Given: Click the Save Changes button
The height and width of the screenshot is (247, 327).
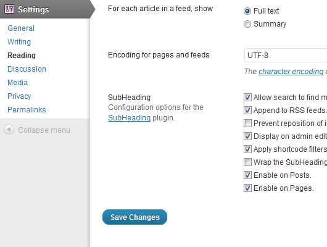Looking at the screenshot, I should [135, 217].
